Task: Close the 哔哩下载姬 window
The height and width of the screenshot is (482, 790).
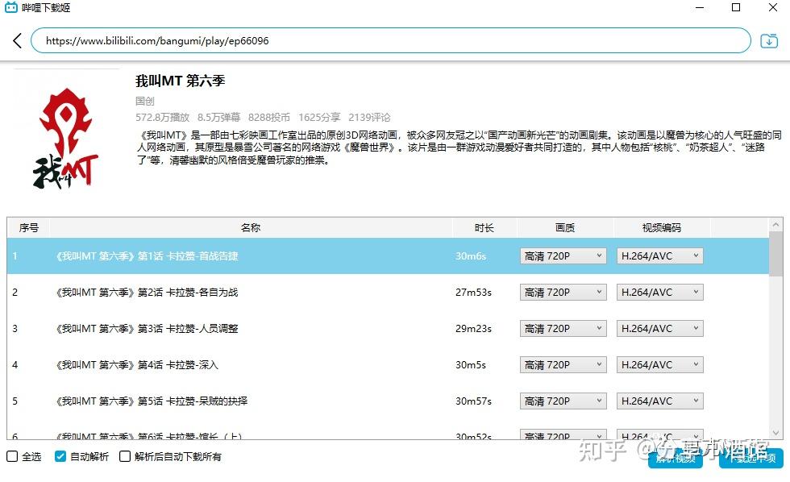Action: pos(773,7)
